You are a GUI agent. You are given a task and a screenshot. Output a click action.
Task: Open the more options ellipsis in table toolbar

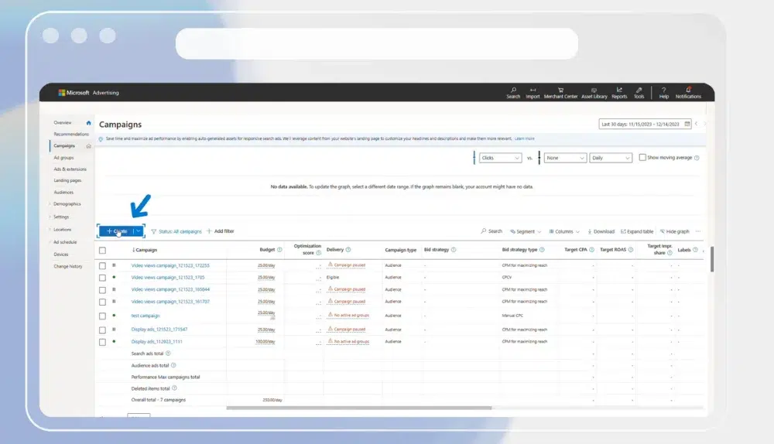point(698,231)
